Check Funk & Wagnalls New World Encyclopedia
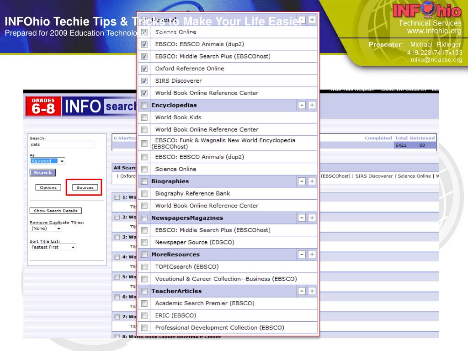468x351 pixels. [x=144, y=144]
